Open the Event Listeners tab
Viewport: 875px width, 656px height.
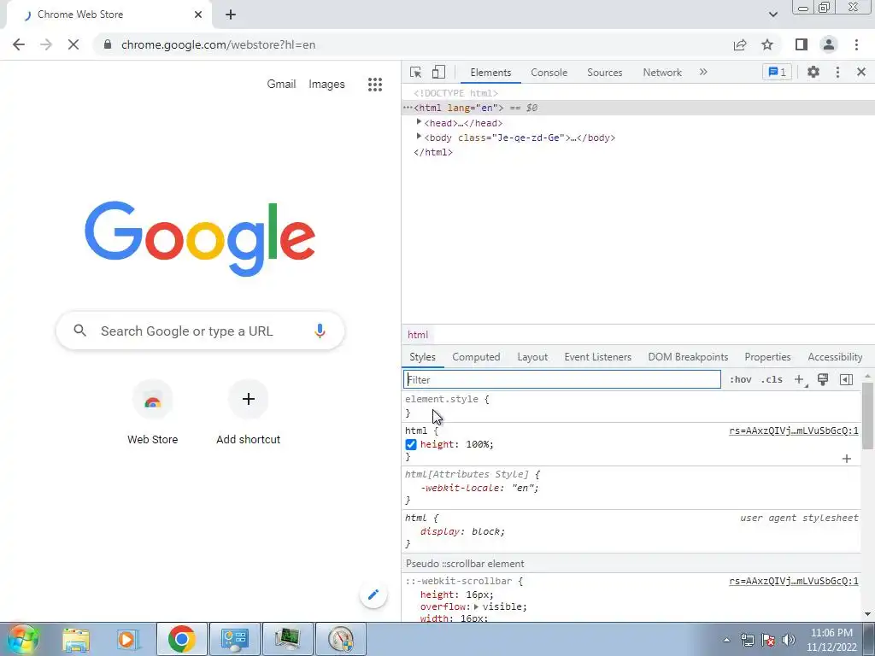click(597, 357)
